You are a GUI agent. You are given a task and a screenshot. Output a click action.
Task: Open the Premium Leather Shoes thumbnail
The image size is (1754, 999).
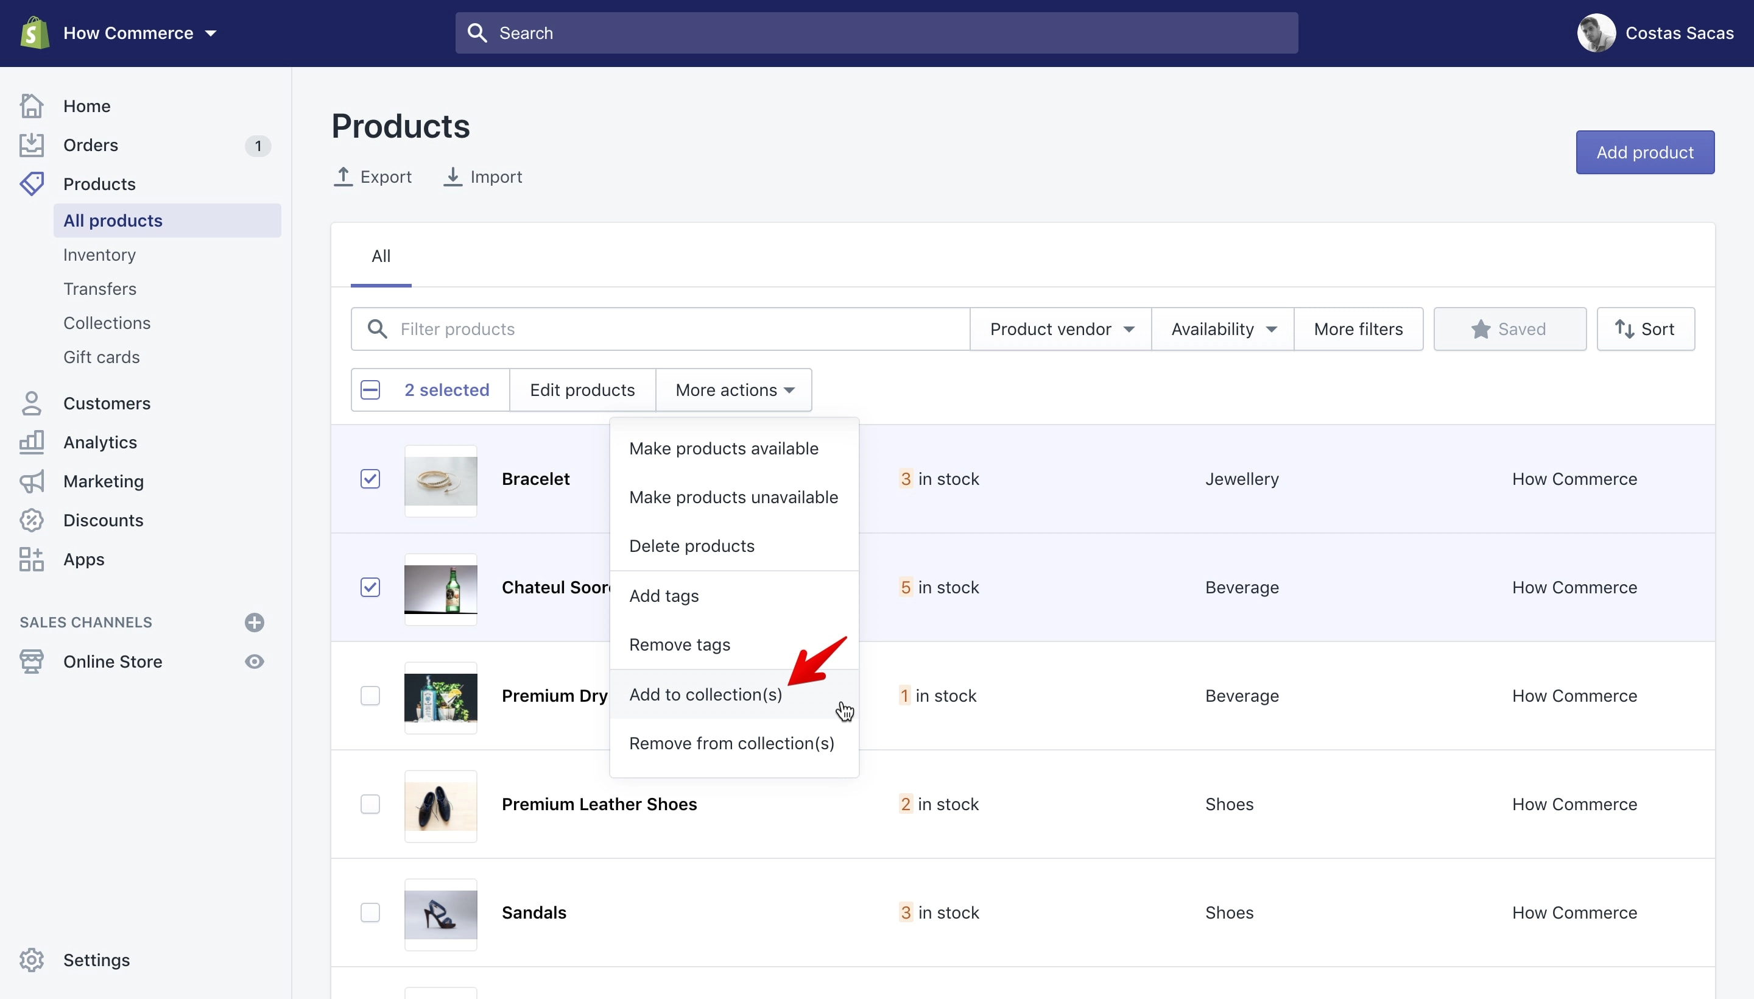point(440,806)
